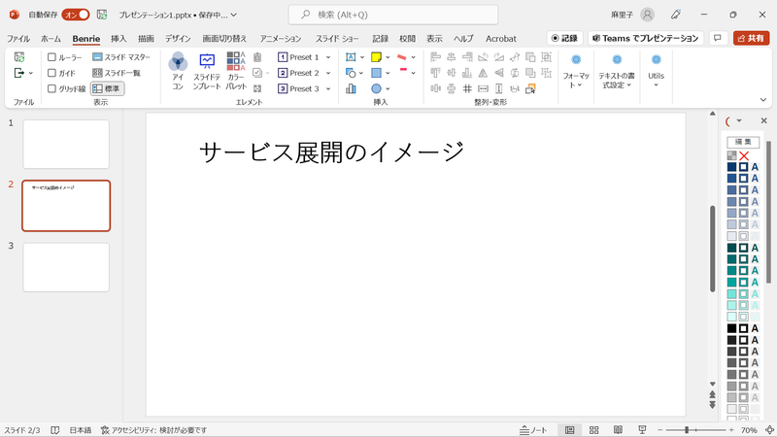
Task: Open the カラーパレット panel
Action: click(x=236, y=71)
